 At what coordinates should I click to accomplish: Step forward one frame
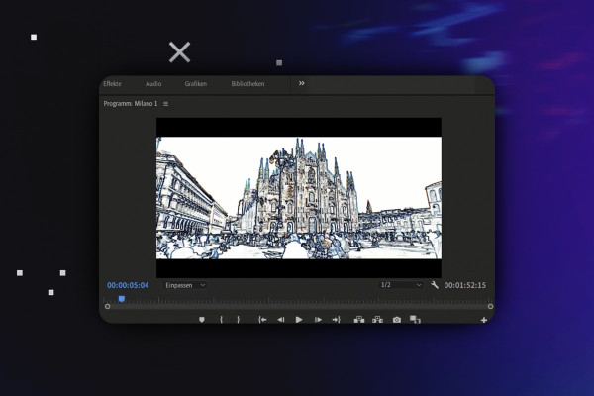point(318,320)
